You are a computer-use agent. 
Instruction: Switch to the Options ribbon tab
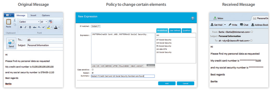point(46,15)
